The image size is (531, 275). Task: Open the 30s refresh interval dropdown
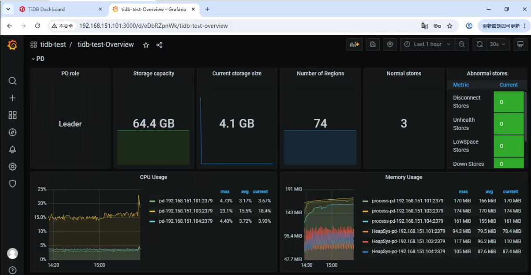click(x=497, y=44)
